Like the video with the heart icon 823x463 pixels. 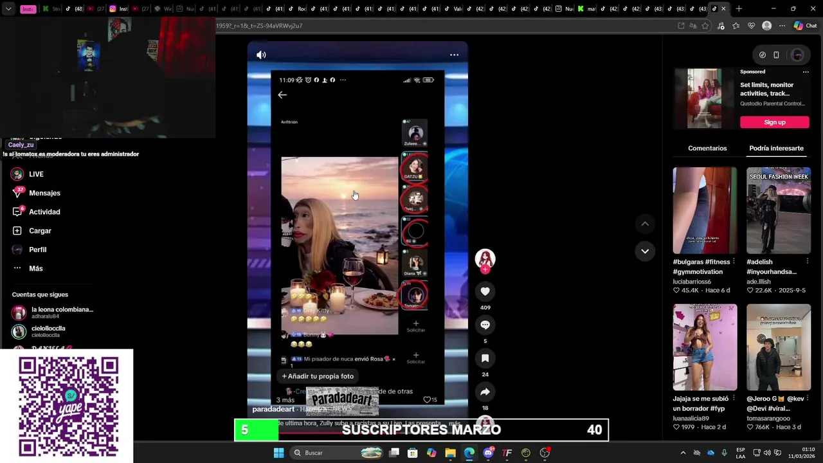click(485, 291)
